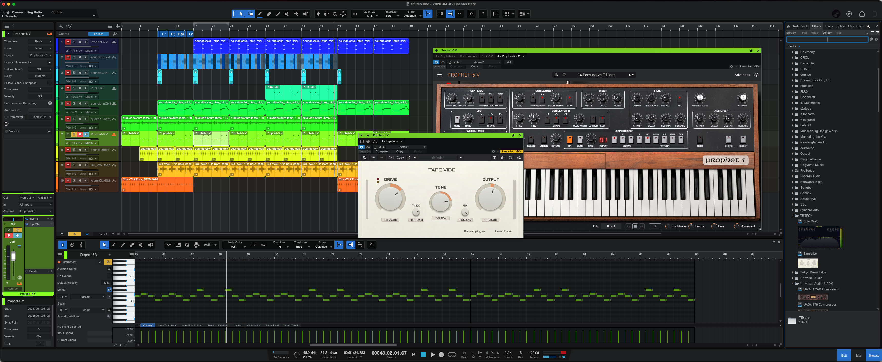Screen dimensions: 882x362
Task: Adjust the Tape Vibe OUTPUT knob
Action: coord(490,199)
